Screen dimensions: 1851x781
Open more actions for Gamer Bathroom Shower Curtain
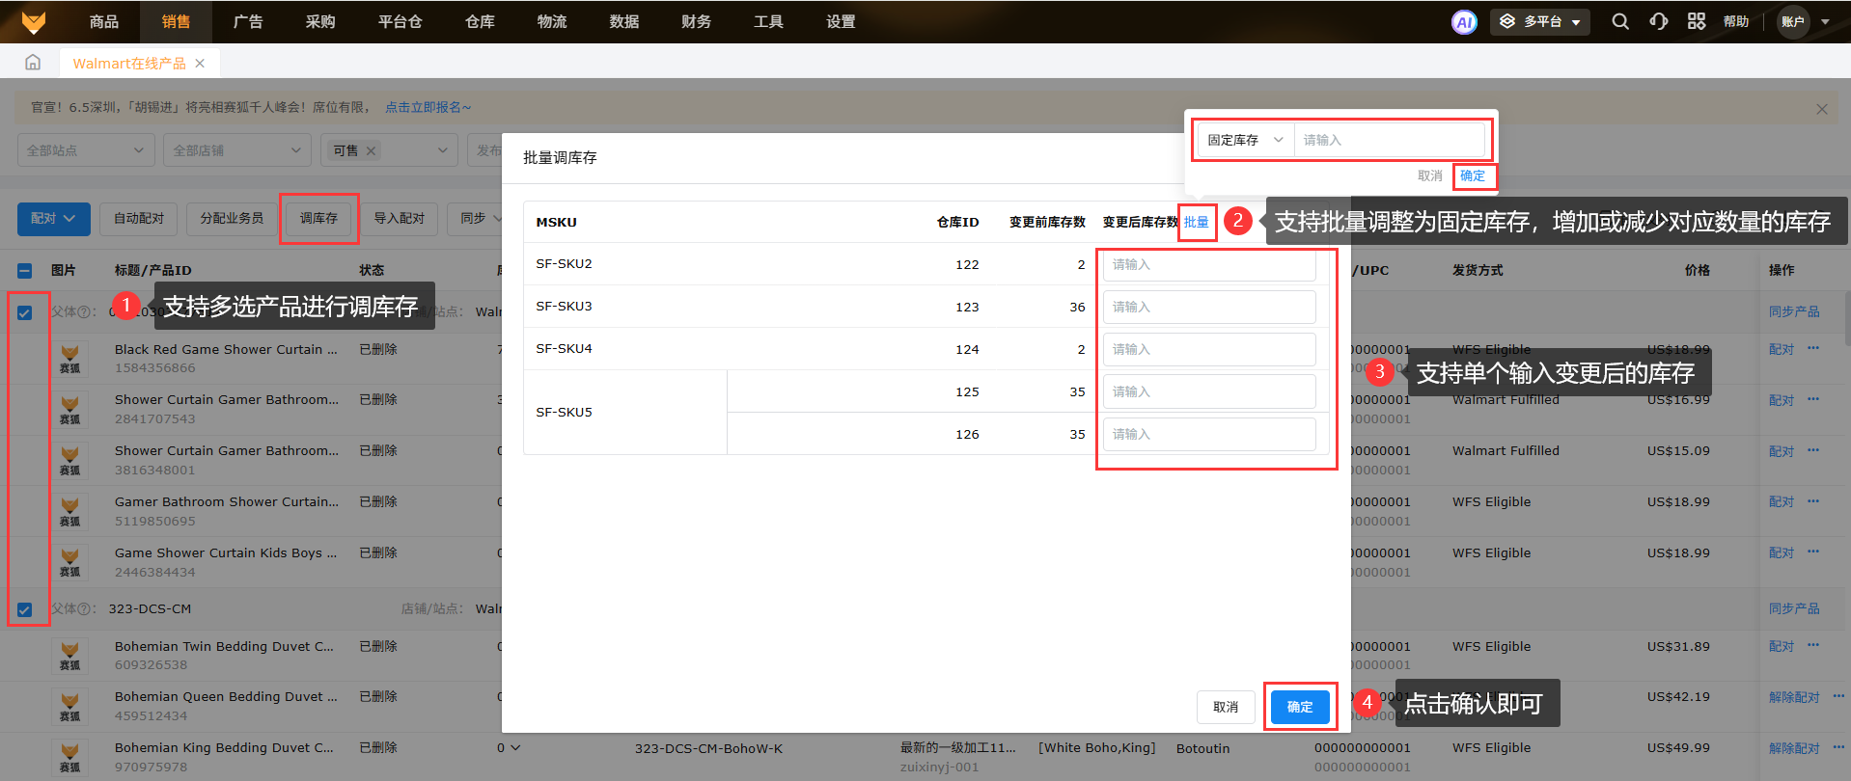[x=1813, y=501]
